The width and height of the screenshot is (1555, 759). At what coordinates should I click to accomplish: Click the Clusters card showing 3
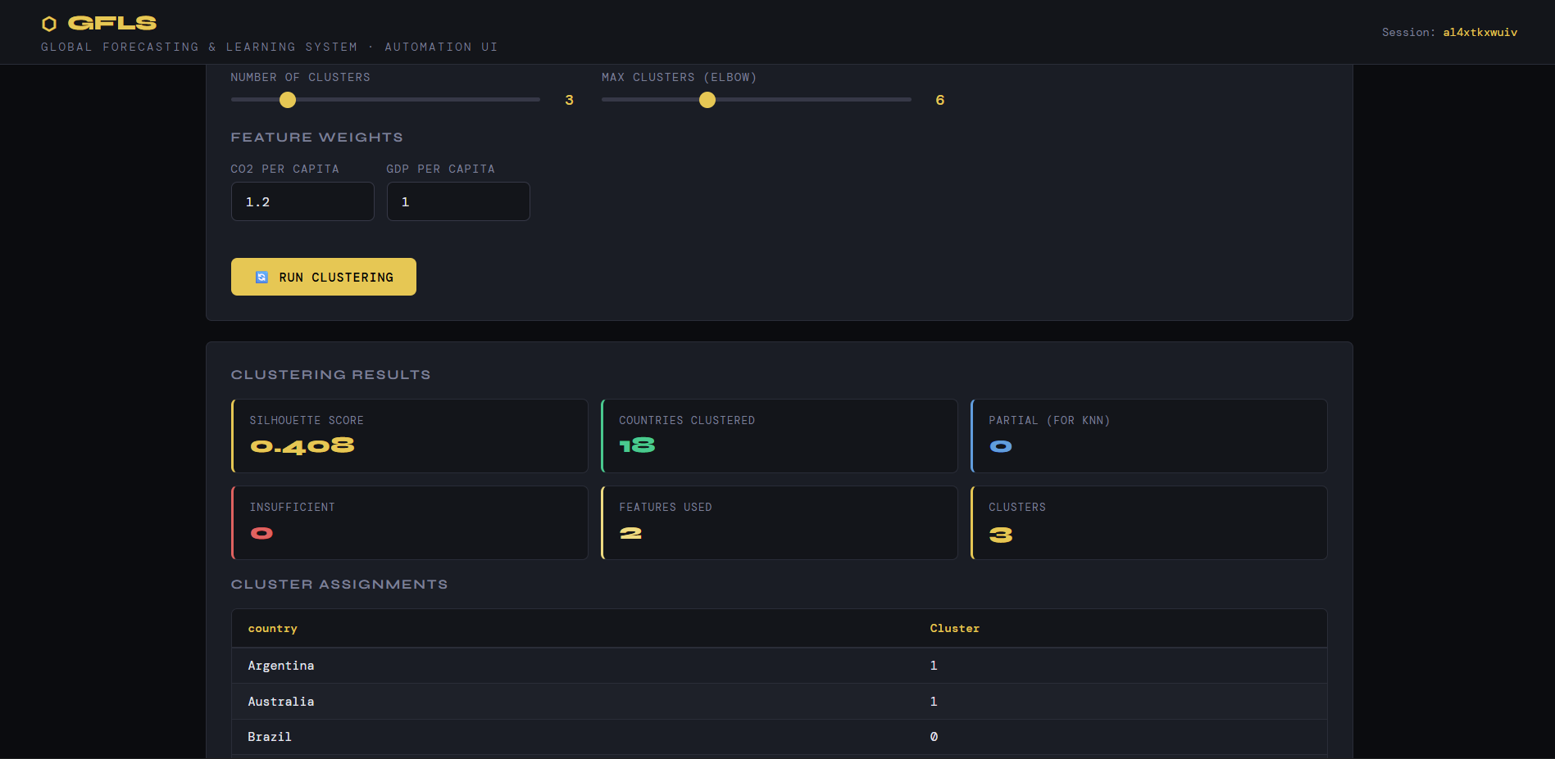point(1149,523)
